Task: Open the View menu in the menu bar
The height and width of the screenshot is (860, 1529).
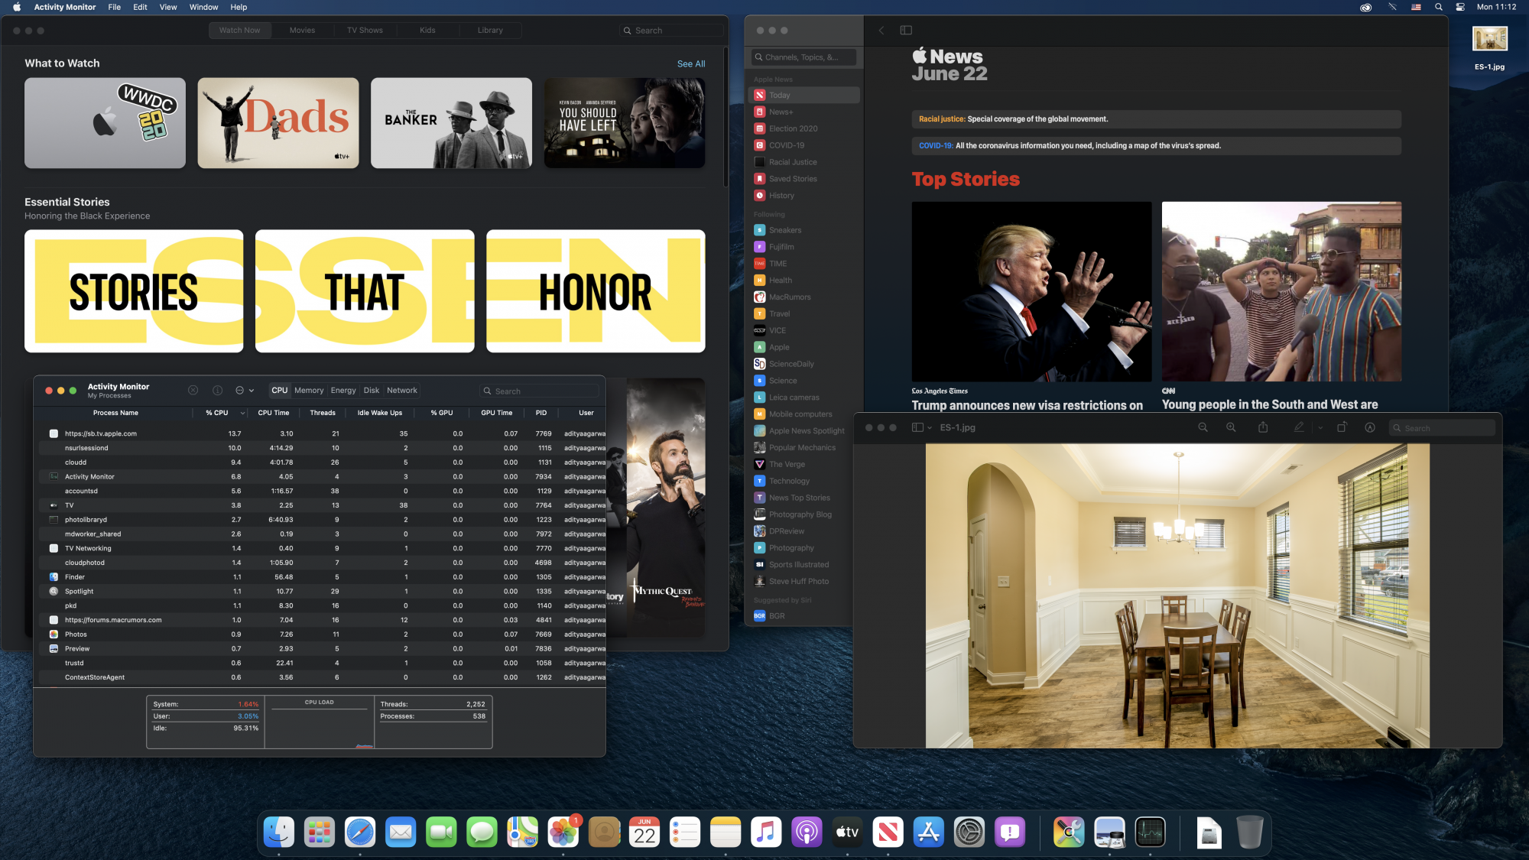Action: pyautogui.click(x=168, y=7)
